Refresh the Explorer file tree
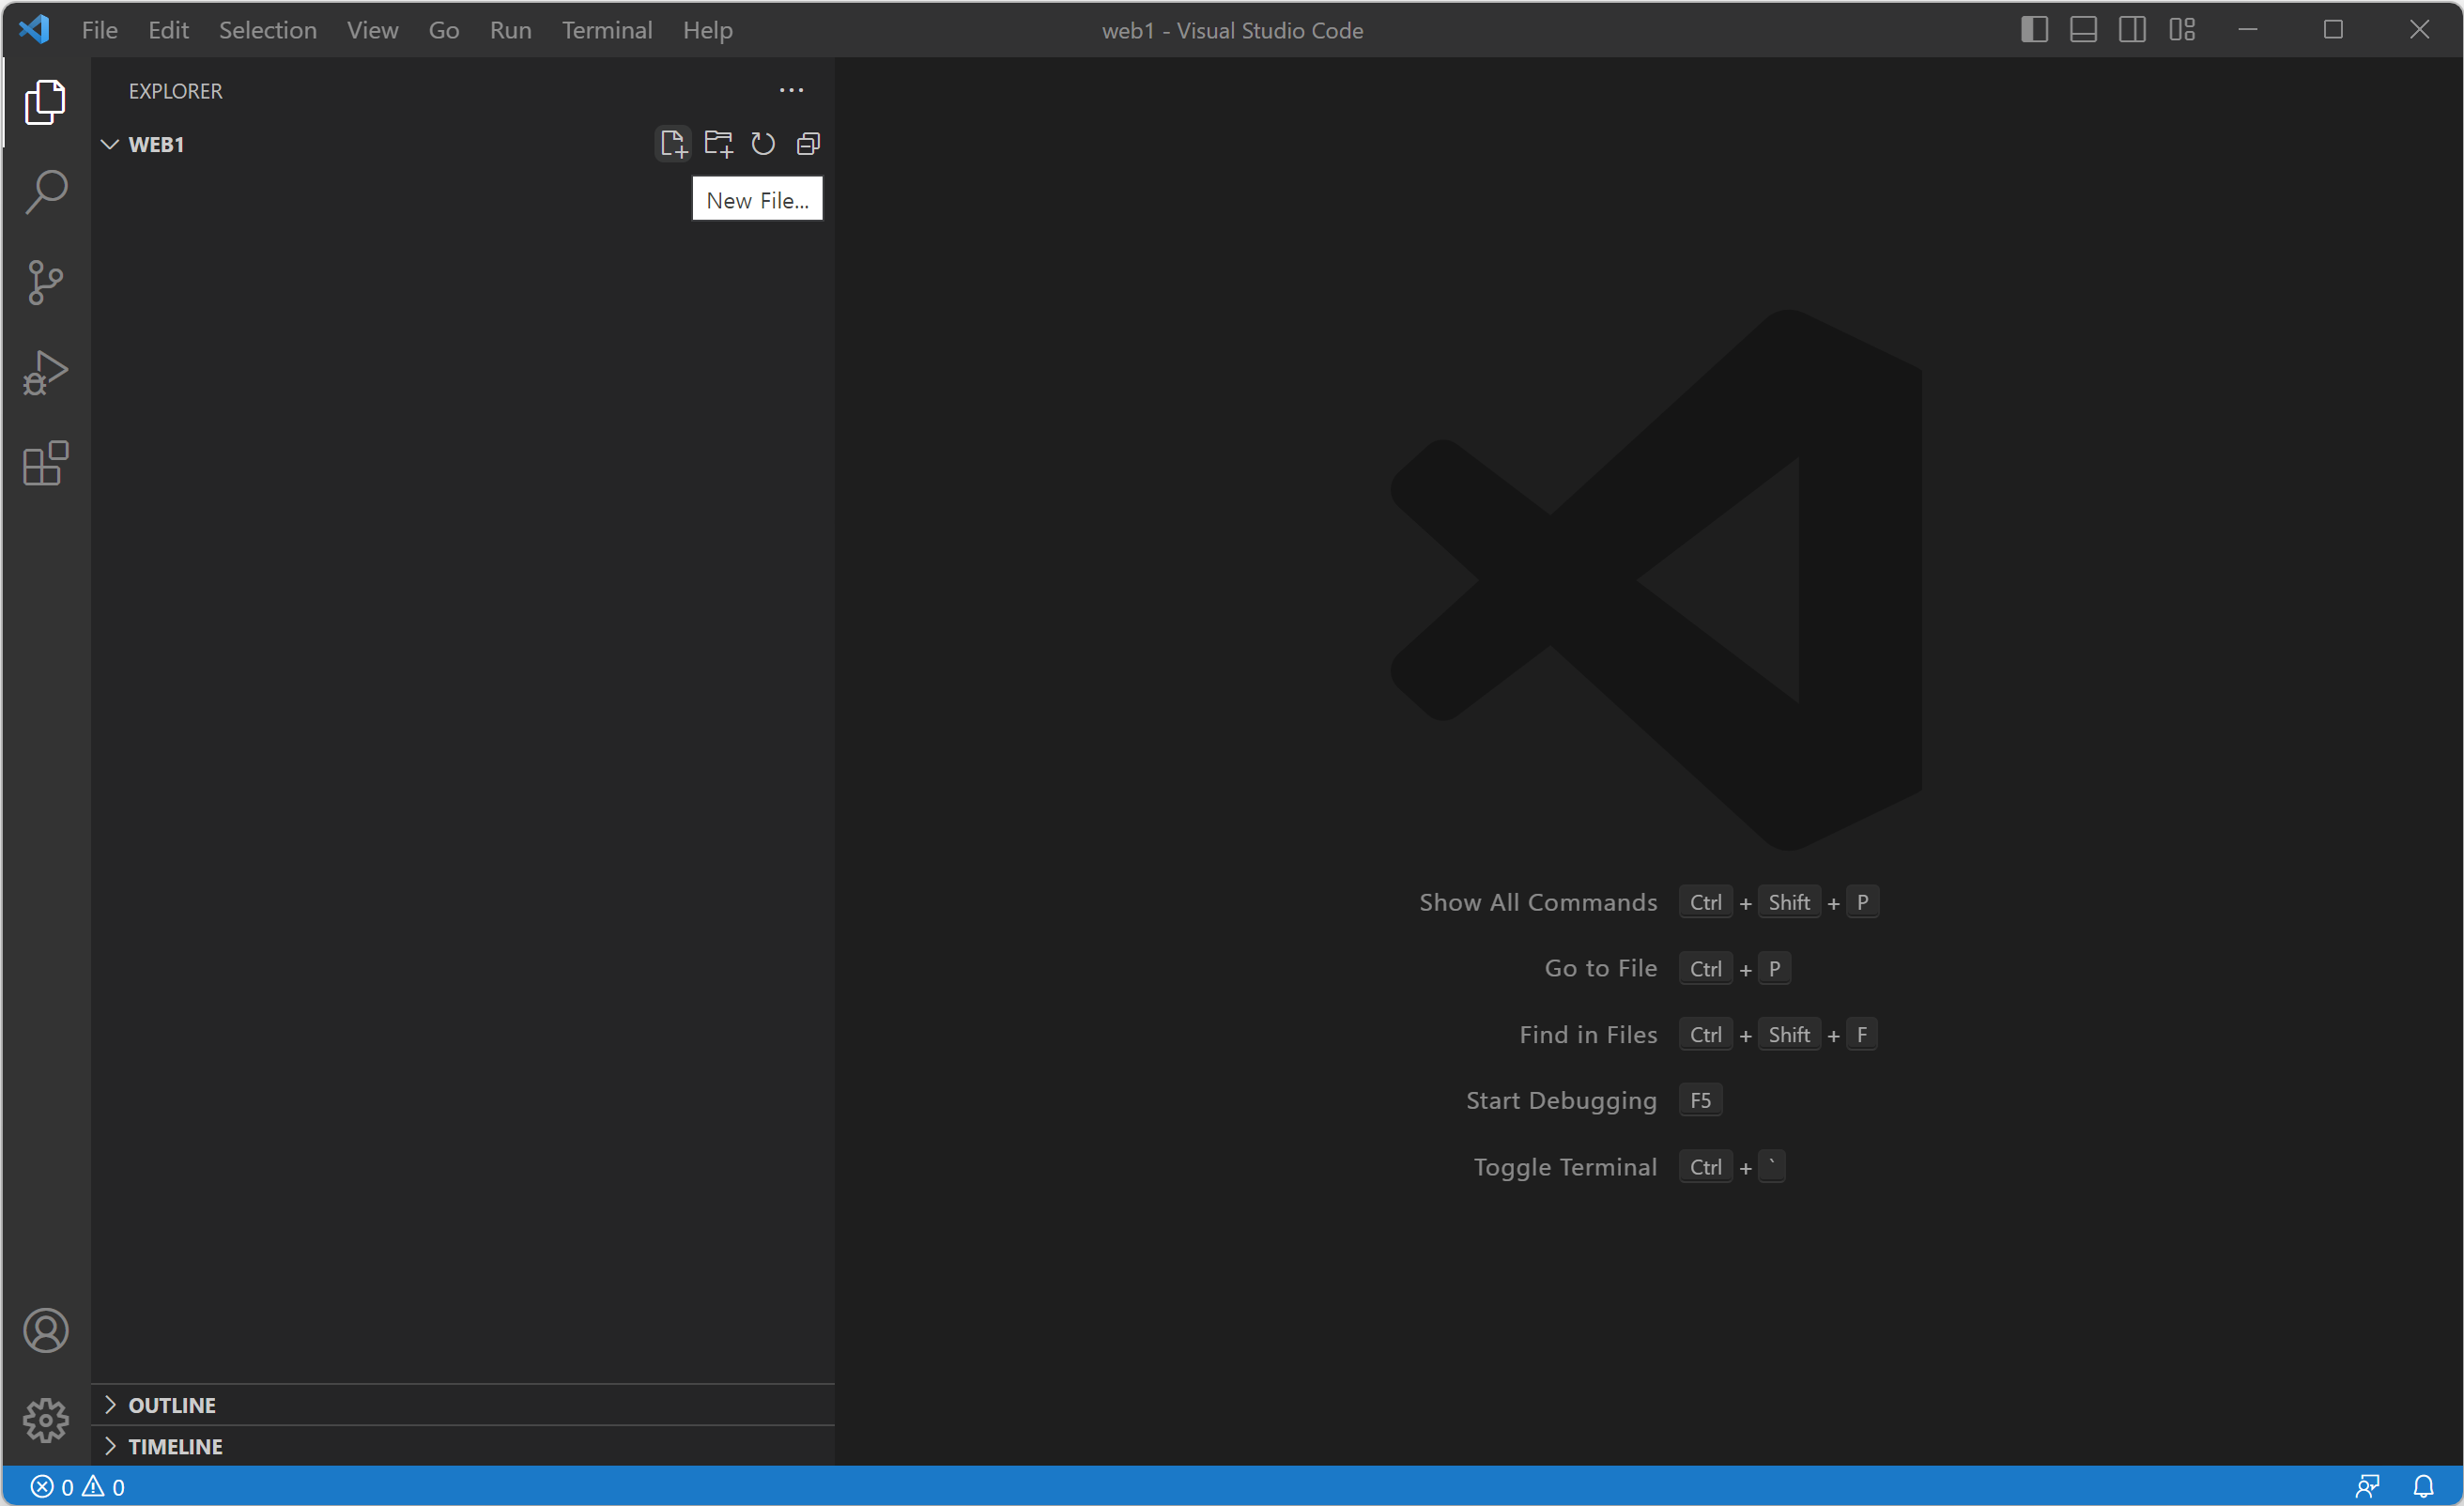The height and width of the screenshot is (1506, 2464). pos(763,144)
